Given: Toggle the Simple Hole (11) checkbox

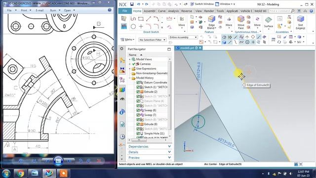Looking at the screenshot, I should (138, 133).
